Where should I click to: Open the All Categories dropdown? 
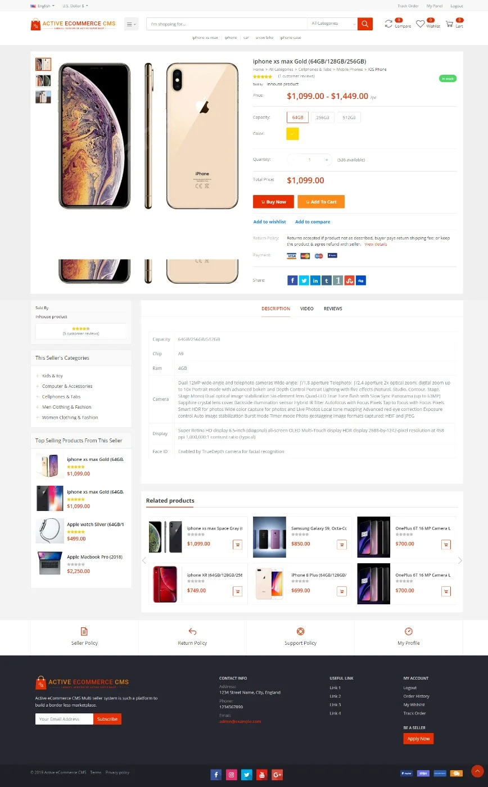tap(333, 24)
